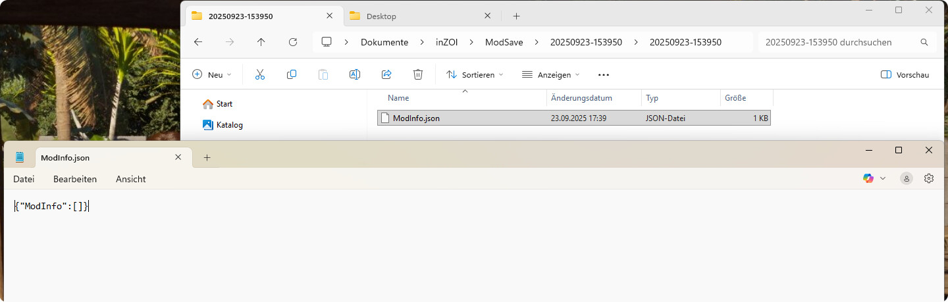The image size is (948, 302).
Task: Click ModSave in the address breadcrumb
Action: [504, 42]
